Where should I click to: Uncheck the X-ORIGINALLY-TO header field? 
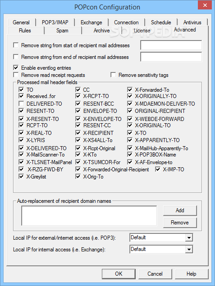130,96
